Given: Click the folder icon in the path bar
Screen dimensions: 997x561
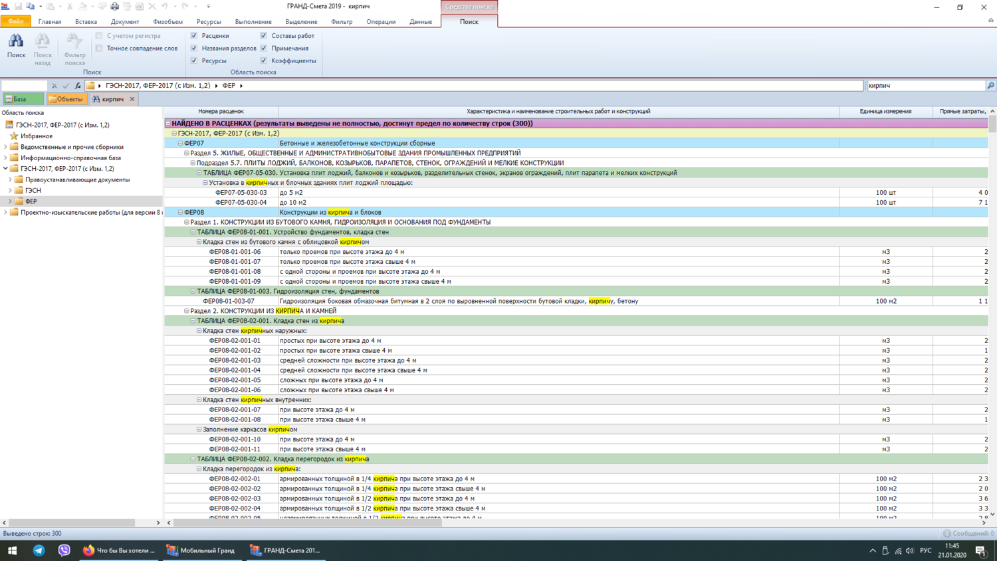Looking at the screenshot, I should [90, 86].
